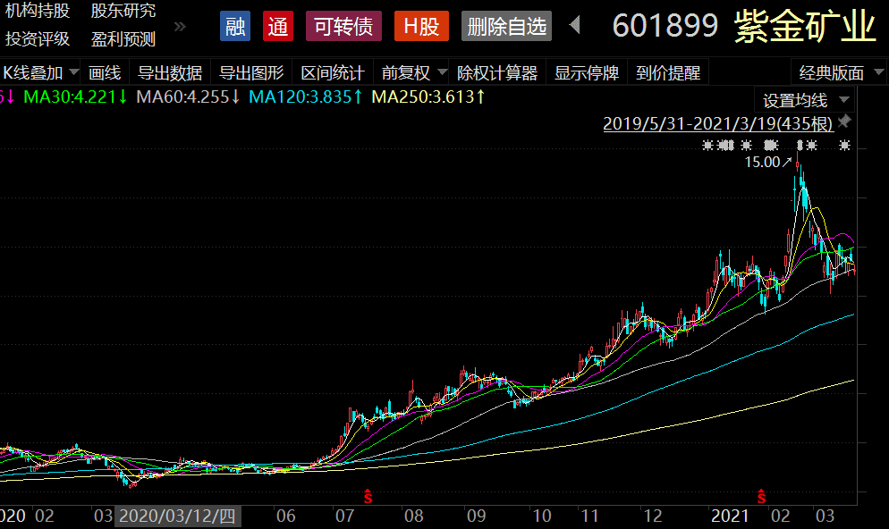
Task: Set a 到价提醒 price alert
Action: point(668,72)
